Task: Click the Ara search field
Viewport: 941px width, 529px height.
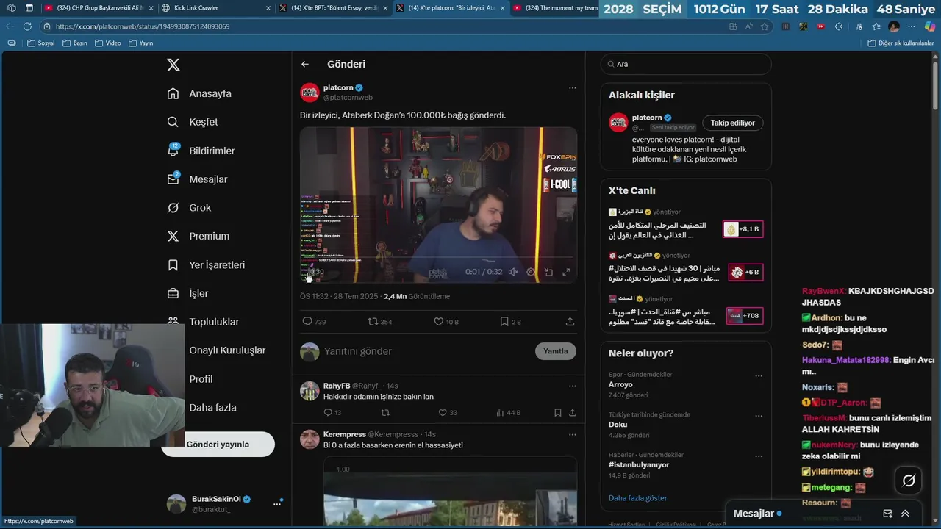Action: tap(686, 64)
